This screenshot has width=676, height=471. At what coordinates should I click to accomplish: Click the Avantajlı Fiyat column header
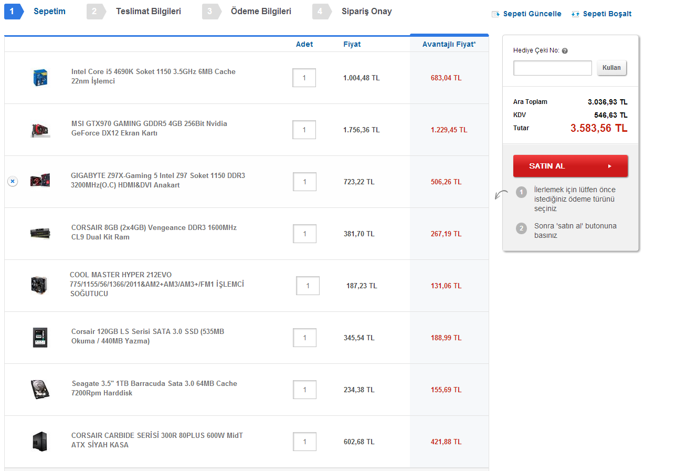pyautogui.click(x=449, y=44)
